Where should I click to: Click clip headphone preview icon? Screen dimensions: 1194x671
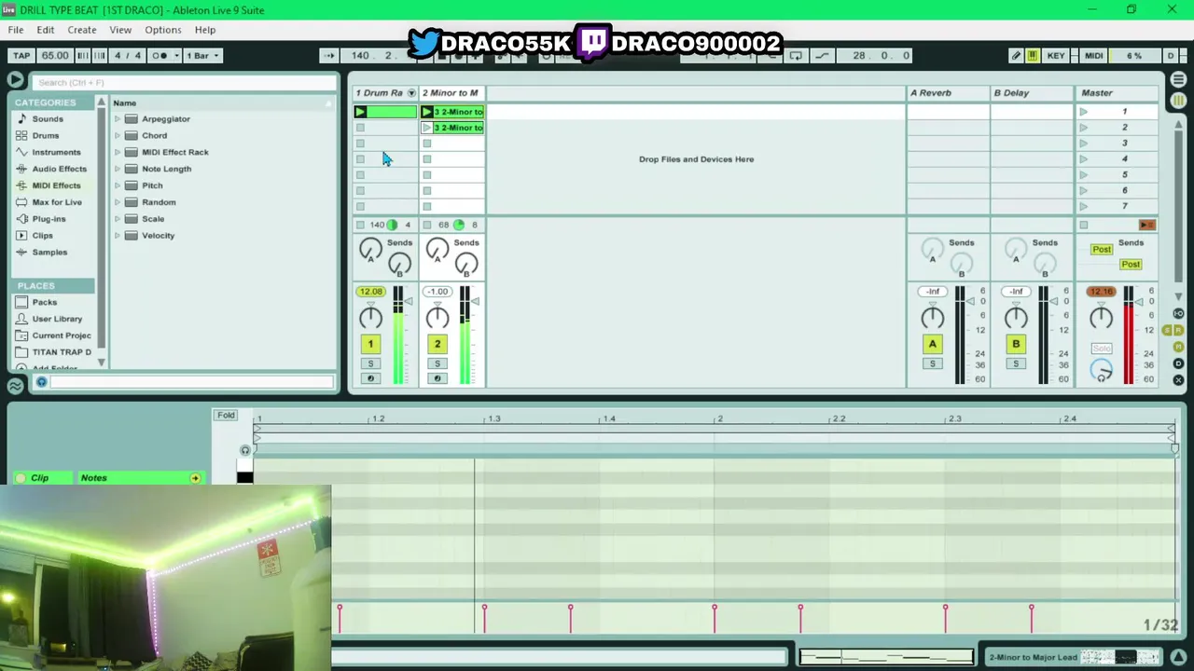click(245, 451)
